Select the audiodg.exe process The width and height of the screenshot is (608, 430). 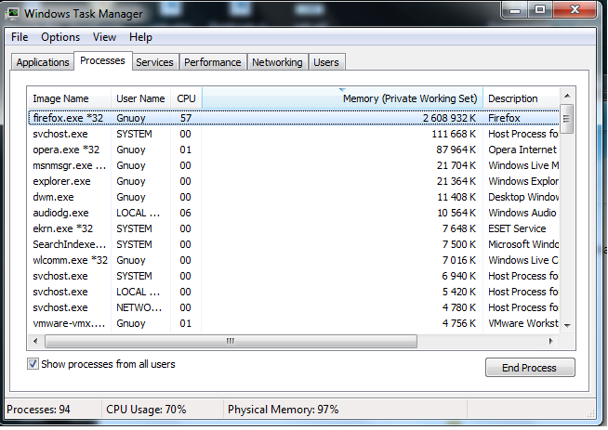[294, 213]
